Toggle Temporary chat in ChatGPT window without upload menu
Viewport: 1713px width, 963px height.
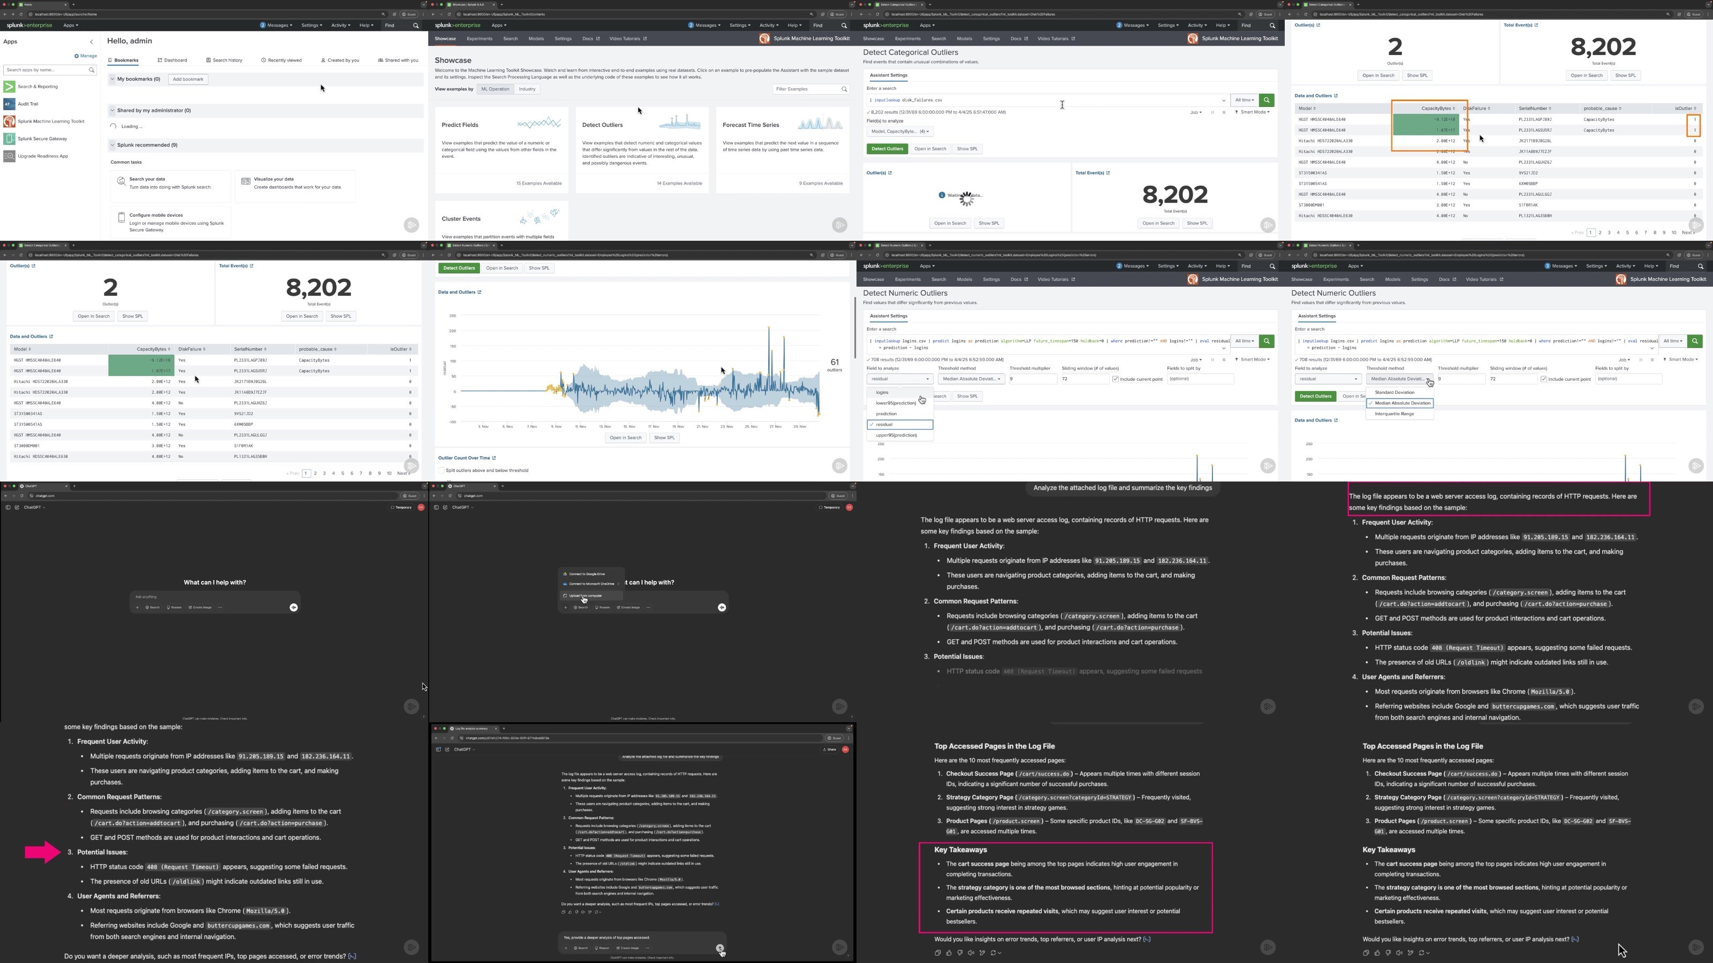[401, 508]
